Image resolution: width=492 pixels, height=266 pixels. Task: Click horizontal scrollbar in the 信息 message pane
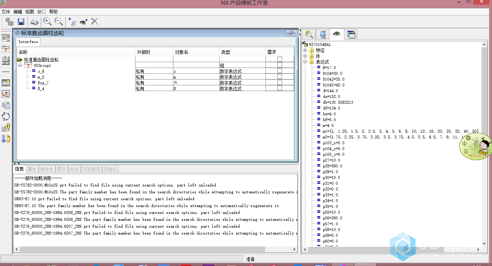(143, 249)
